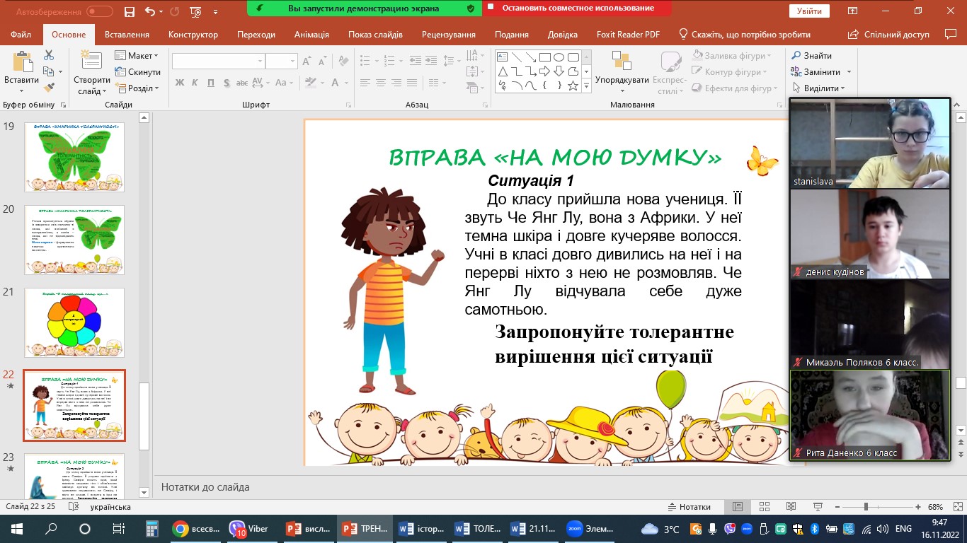Select slide 19 thumbnail

[x=74, y=157]
